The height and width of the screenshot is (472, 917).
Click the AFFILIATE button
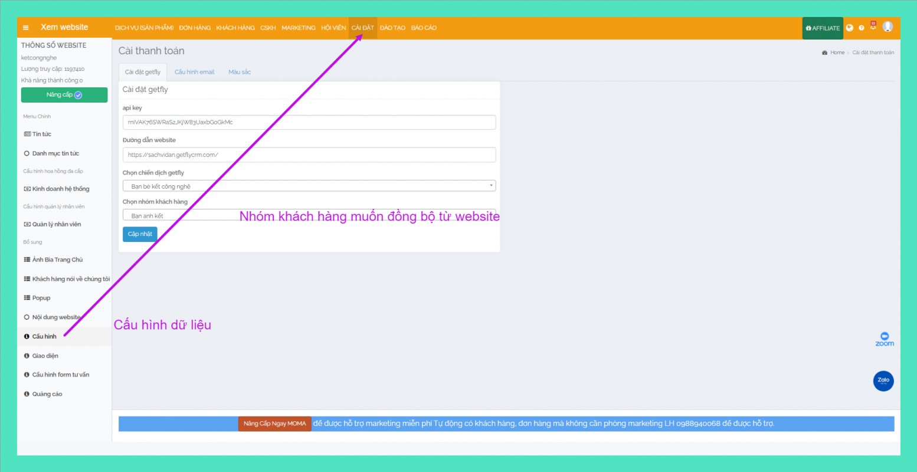pyautogui.click(x=822, y=28)
